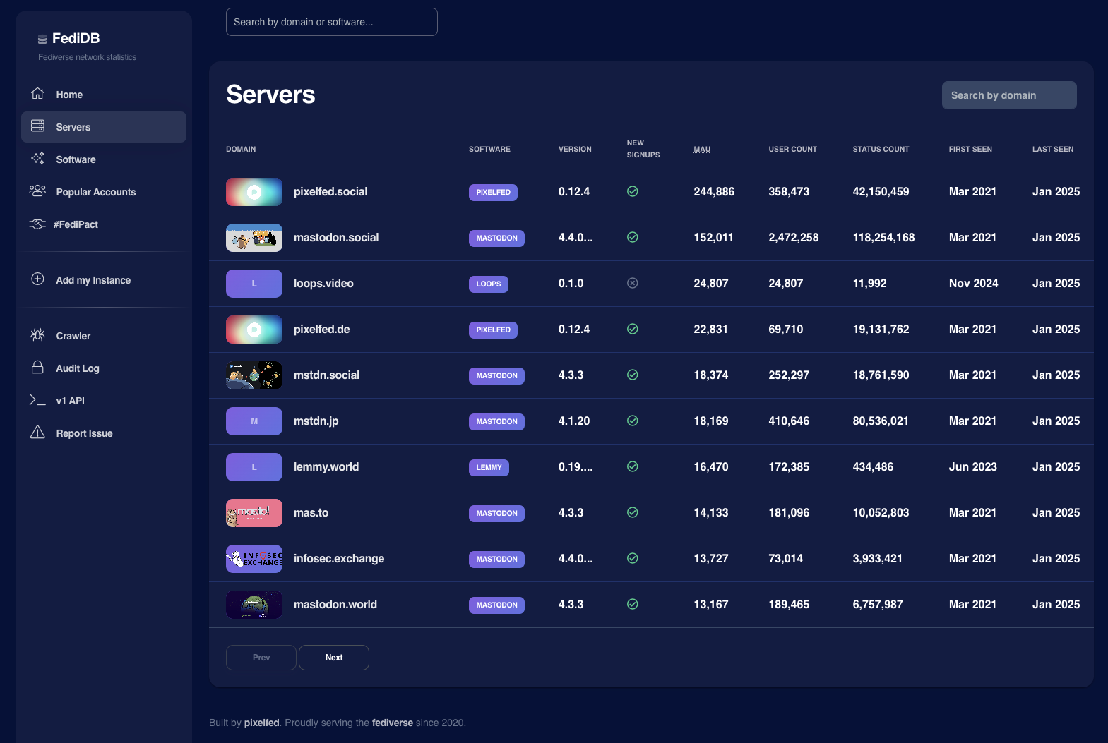The image size is (1108, 743).
Task: Click the 80,536,021 status count value
Action: tap(881, 421)
